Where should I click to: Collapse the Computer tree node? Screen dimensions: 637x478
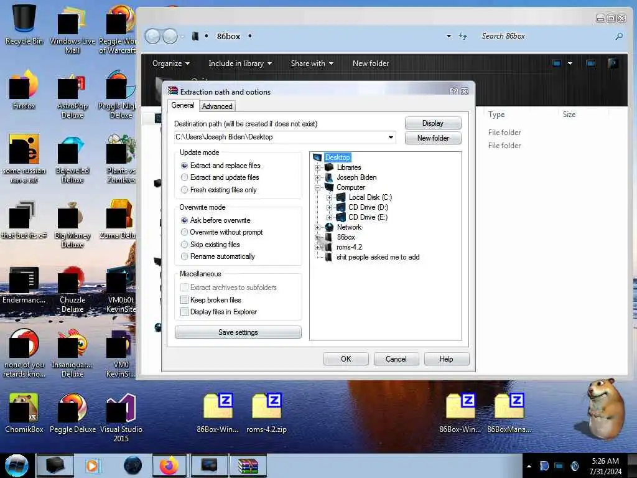318,187
